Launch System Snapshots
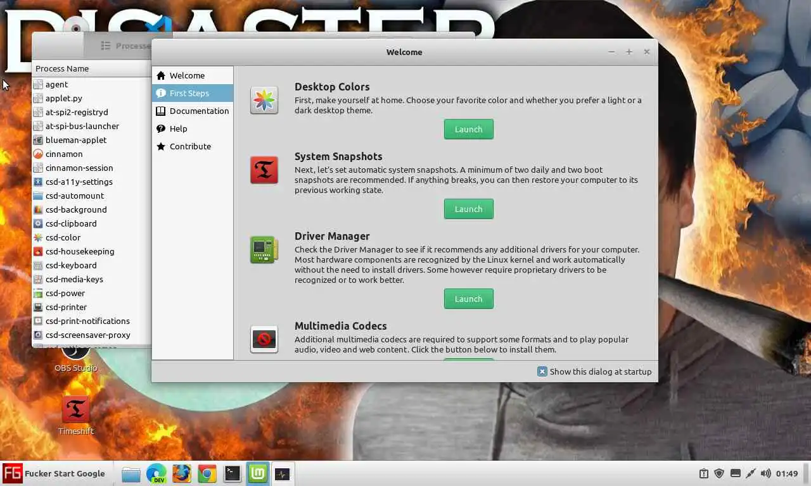 (468, 209)
